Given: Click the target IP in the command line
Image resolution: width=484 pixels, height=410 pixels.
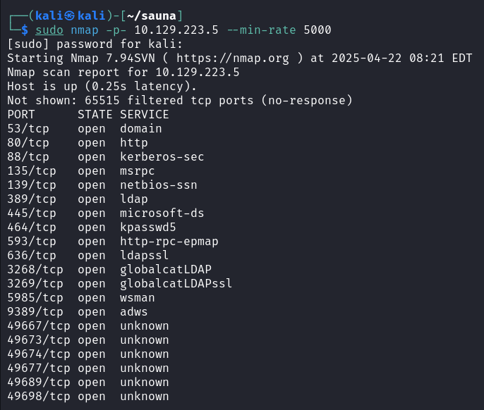Looking at the screenshot, I should pyautogui.click(x=176, y=30).
